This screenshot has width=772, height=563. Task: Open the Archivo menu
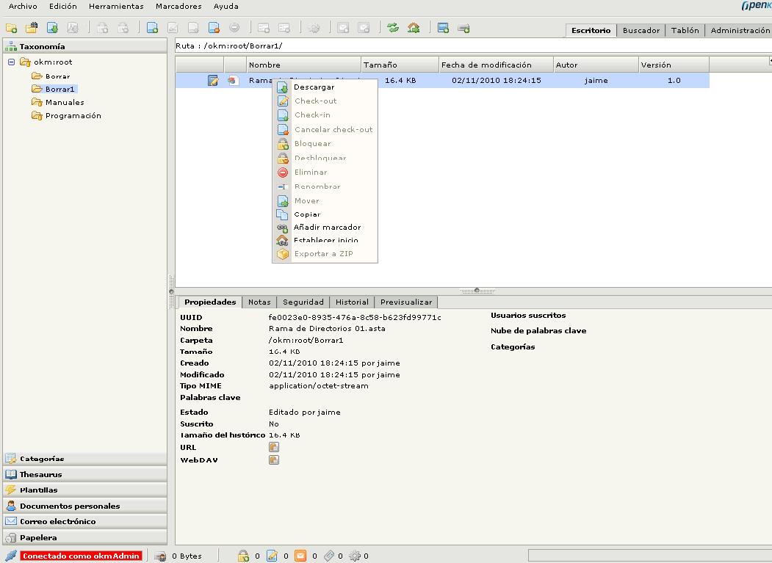pos(23,7)
